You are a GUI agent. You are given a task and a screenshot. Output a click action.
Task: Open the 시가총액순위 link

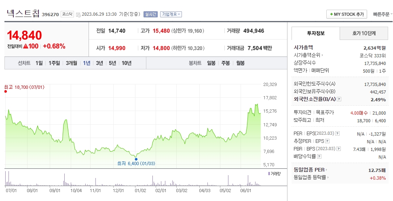tap(308, 55)
